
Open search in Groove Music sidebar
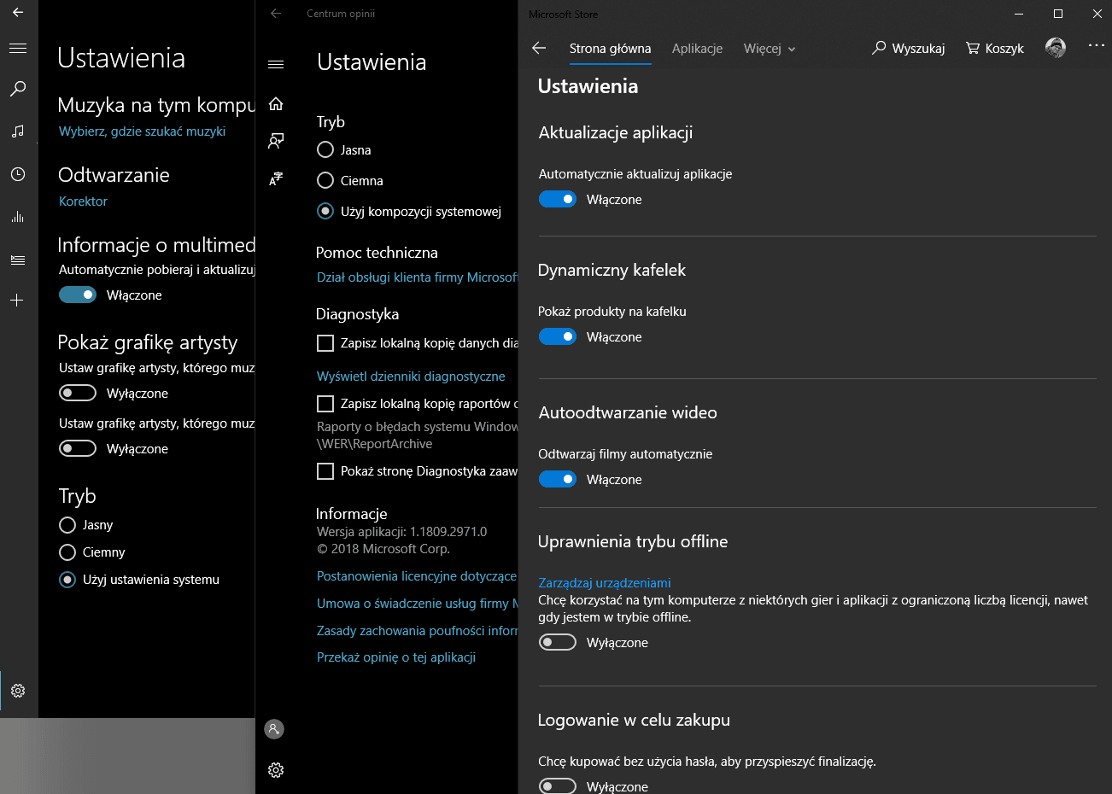tap(18, 89)
